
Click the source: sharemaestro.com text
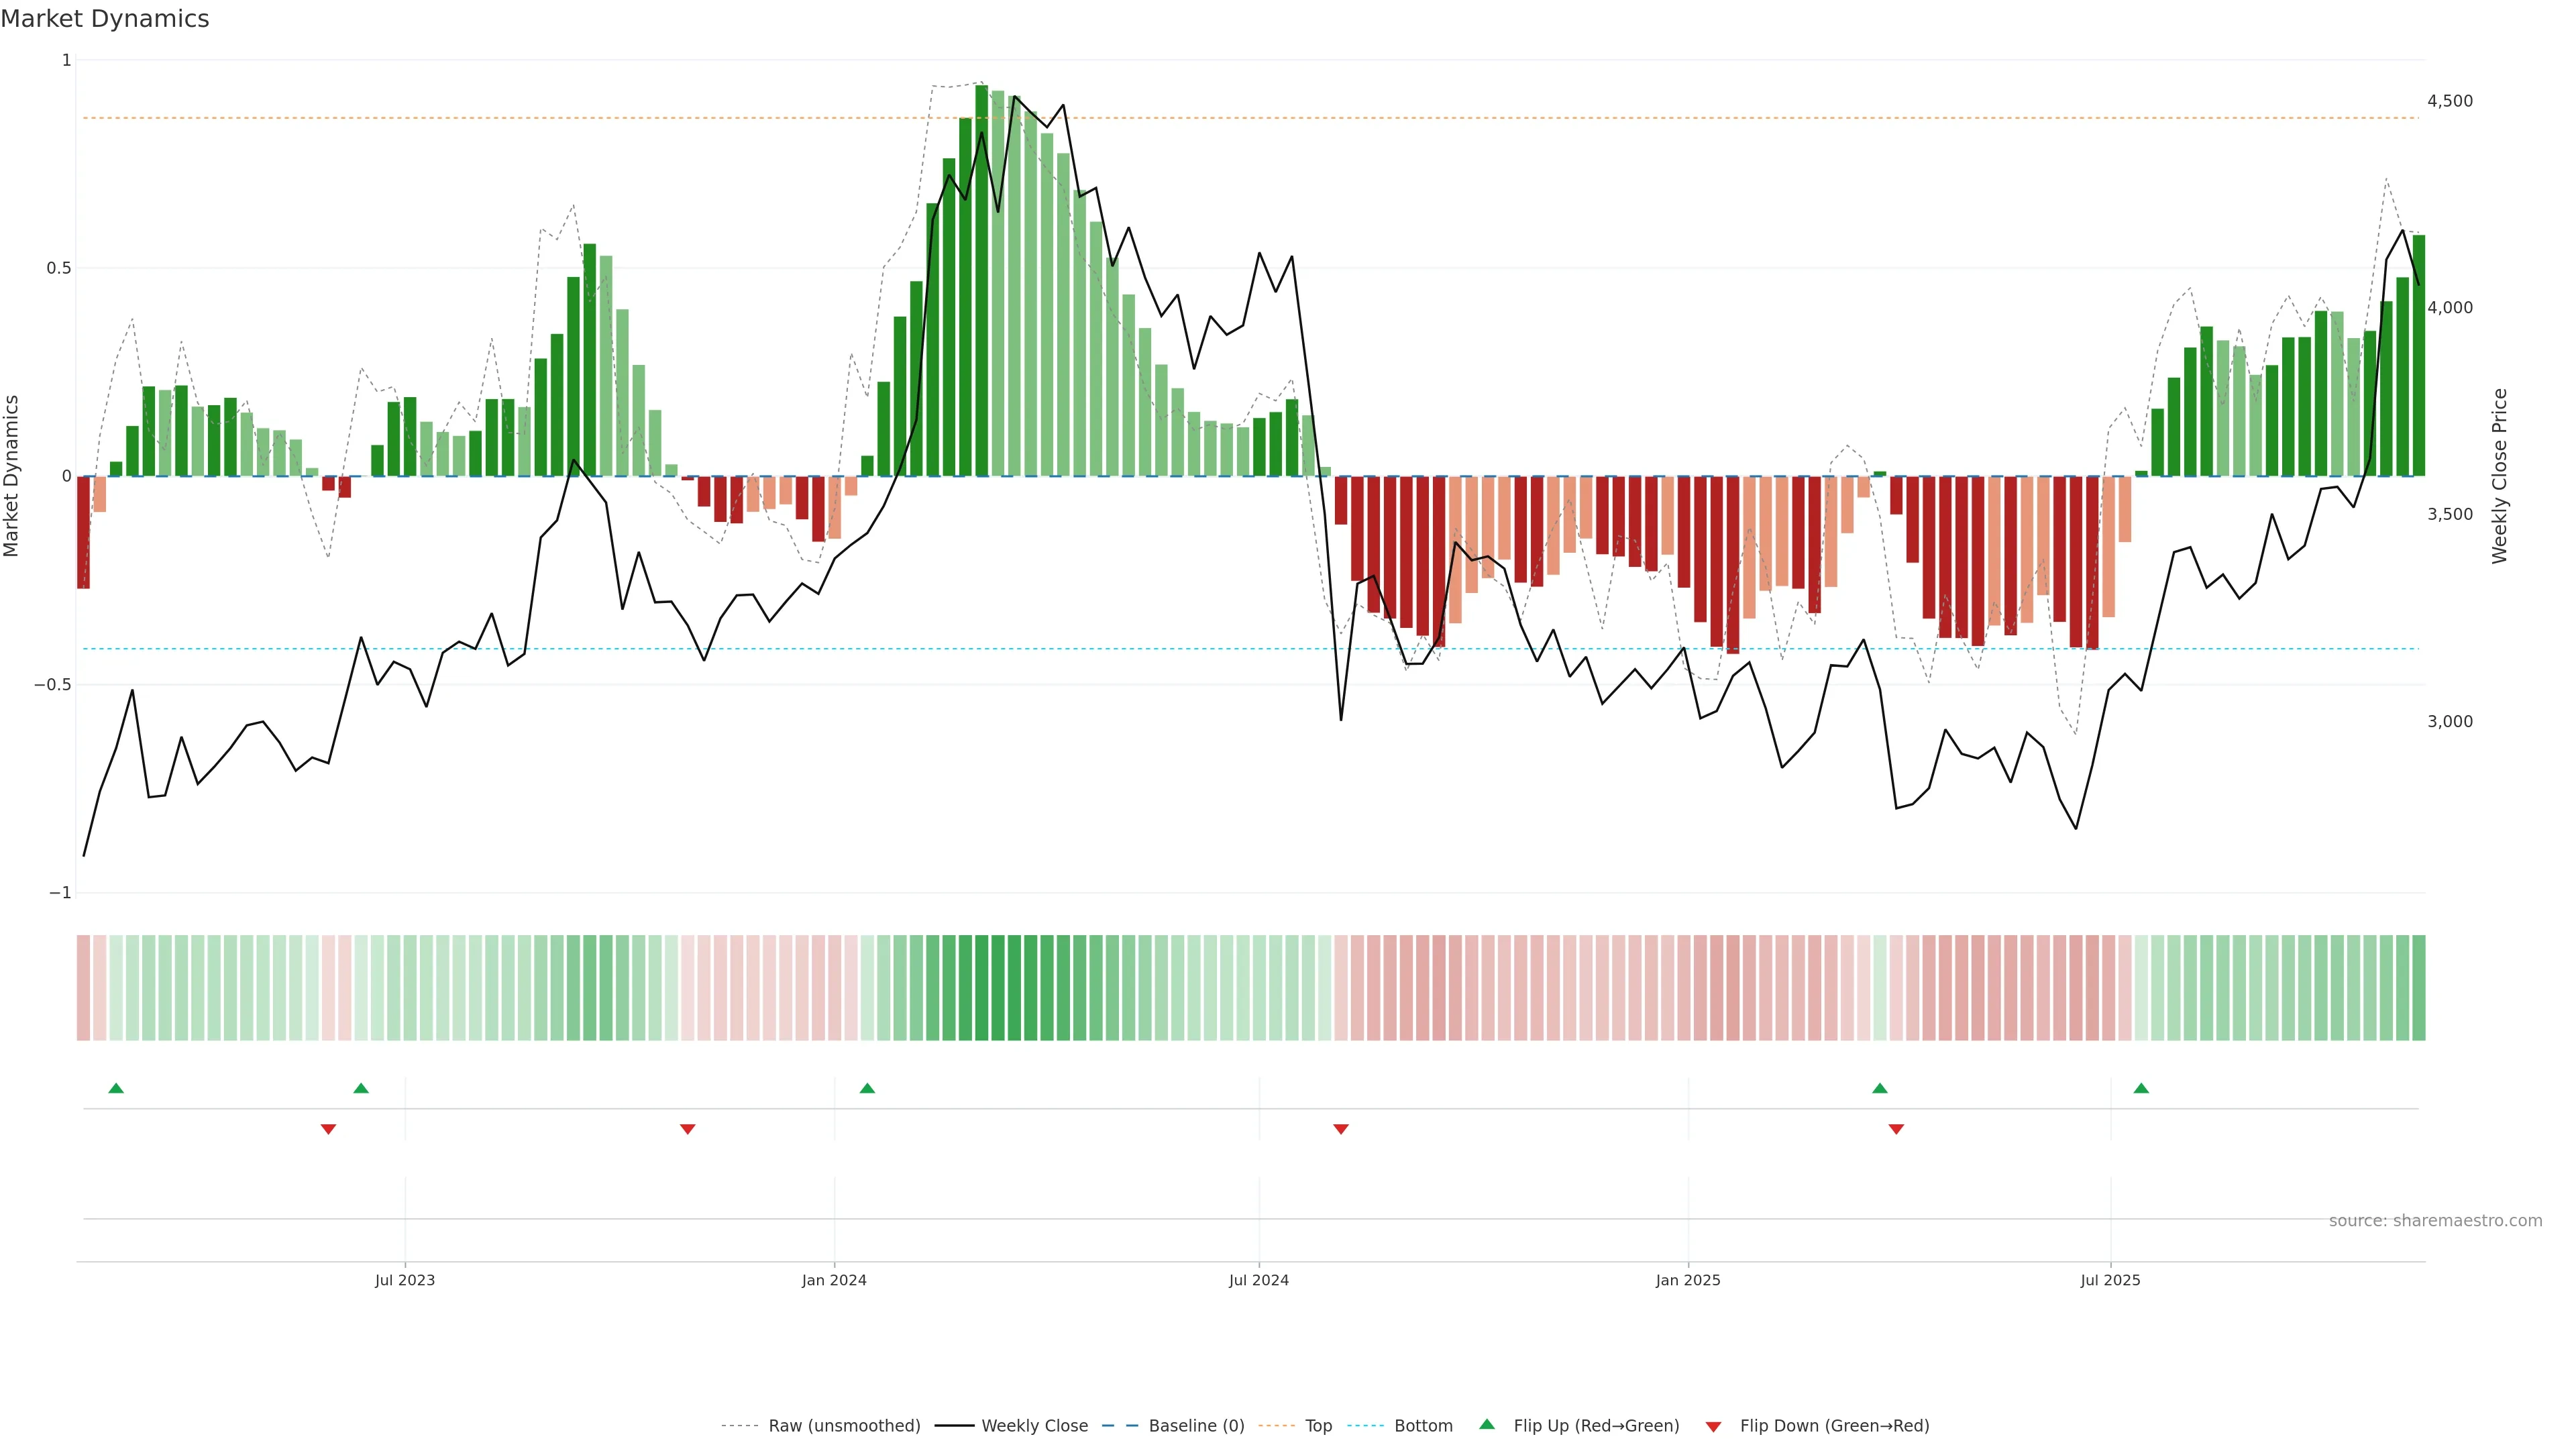(2435, 1221)
